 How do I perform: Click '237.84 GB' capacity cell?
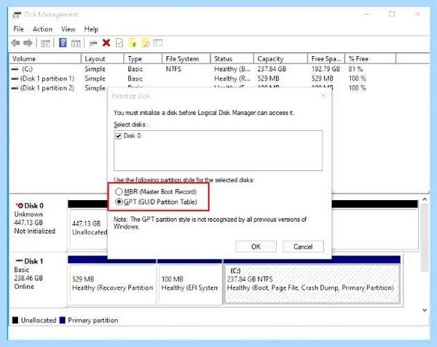[272, 68]
